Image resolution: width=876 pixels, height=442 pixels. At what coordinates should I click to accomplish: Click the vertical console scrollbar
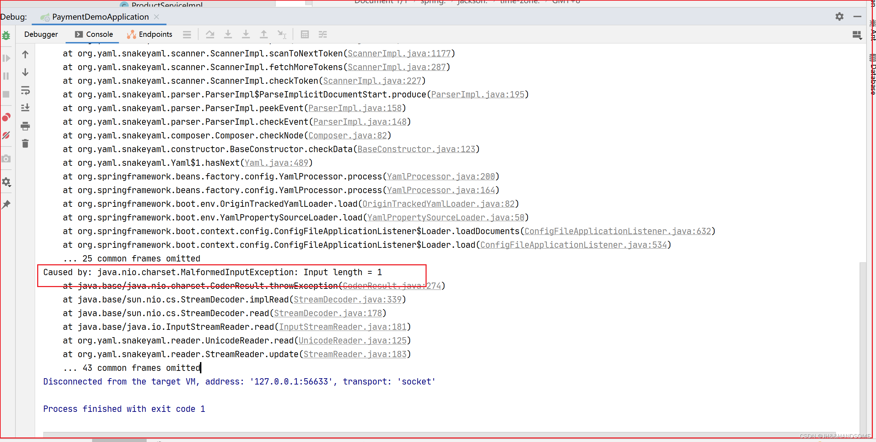click(x=863, y=347)
